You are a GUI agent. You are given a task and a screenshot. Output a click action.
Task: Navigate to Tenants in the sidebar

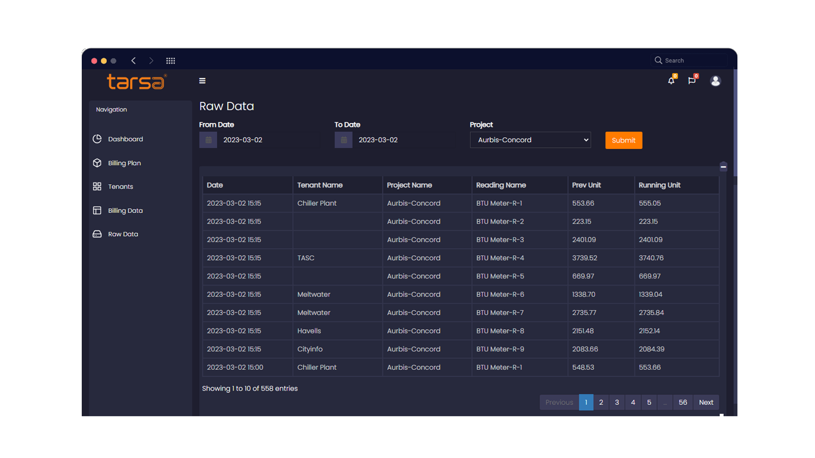pyautogui.click(x=121, y=187)
